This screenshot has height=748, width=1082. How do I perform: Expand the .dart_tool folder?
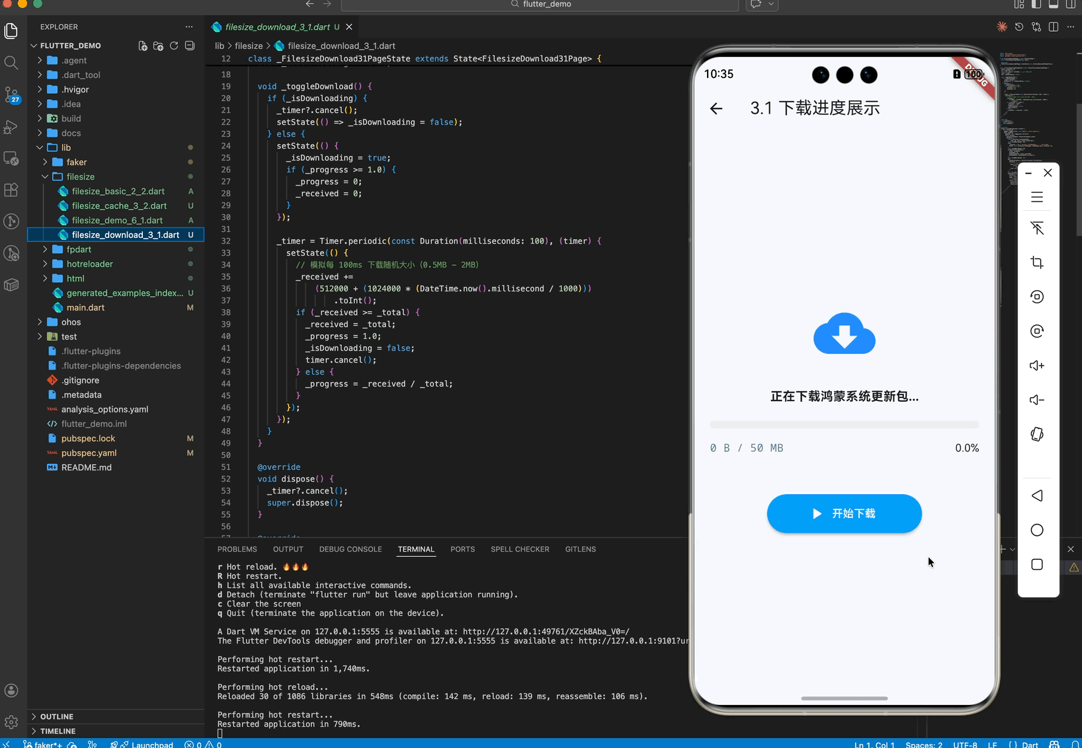[x=116, y=75]
